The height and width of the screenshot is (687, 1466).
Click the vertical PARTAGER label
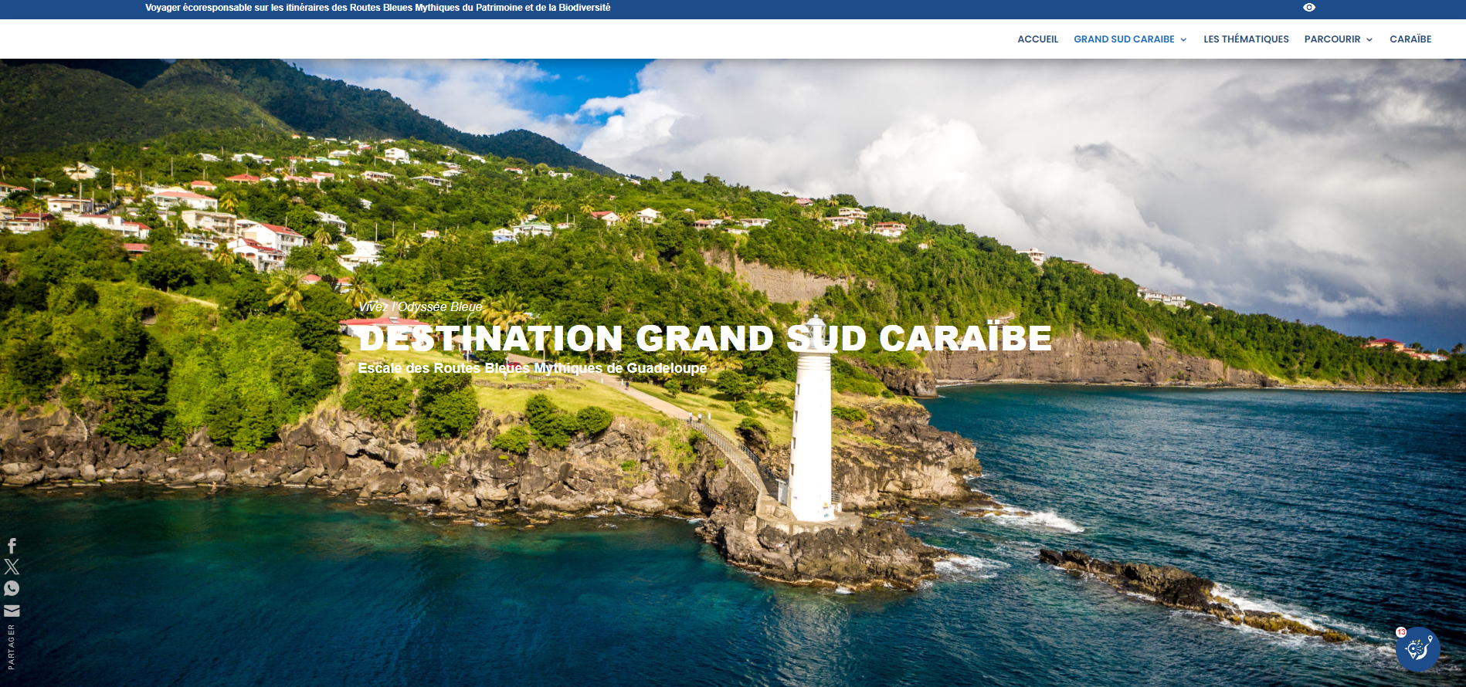(12, 647)
